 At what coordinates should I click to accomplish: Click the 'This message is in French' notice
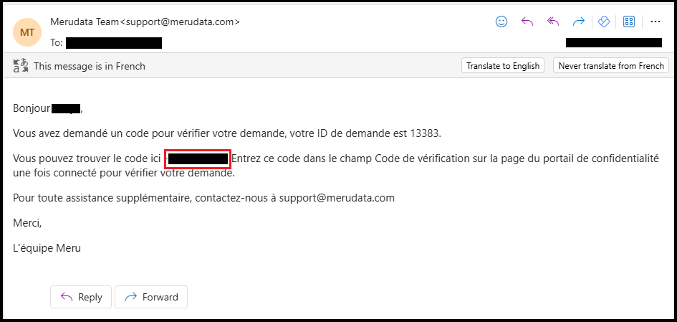coord(90,66)
